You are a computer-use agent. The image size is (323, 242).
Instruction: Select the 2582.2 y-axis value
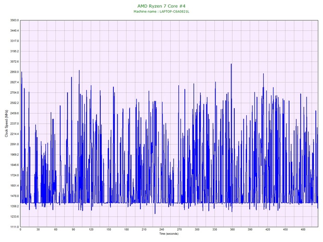[14, 103]
